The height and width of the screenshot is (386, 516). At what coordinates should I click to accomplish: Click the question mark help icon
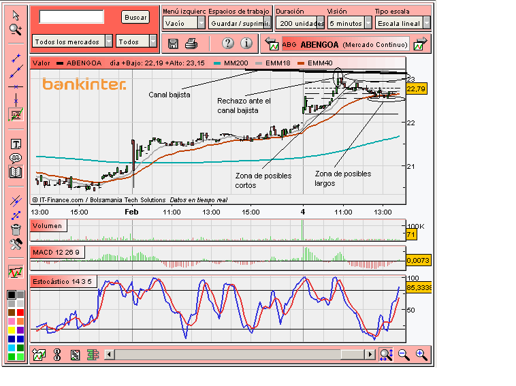pyautogui.click(x=228, y=43)
